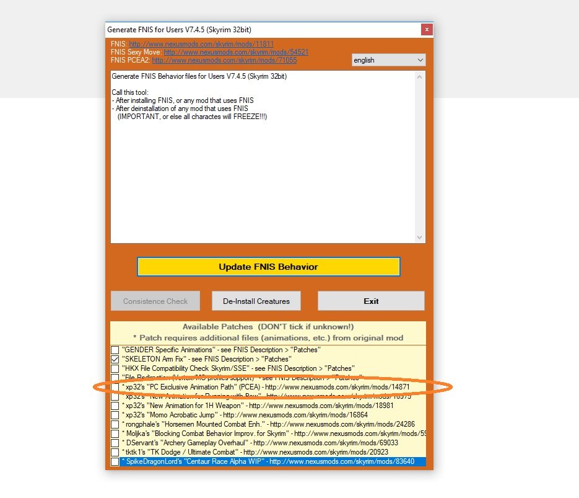Click scroll-up arrow of log text box

point(419,77)
